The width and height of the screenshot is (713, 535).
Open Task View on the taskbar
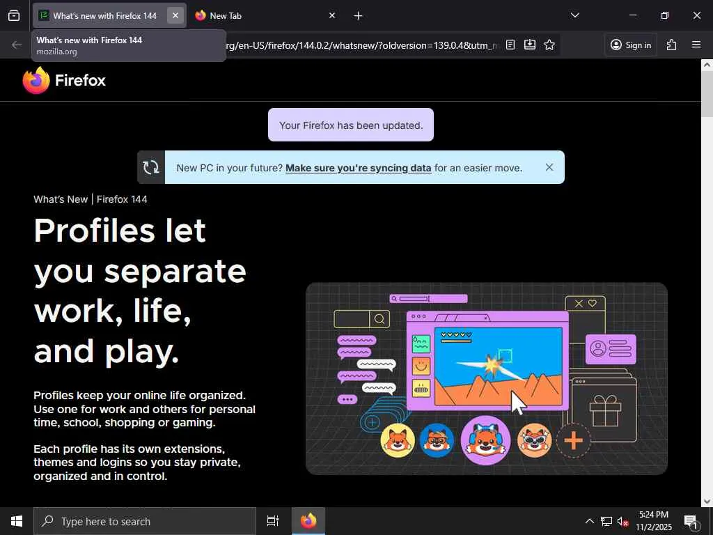tap(273, 521)
